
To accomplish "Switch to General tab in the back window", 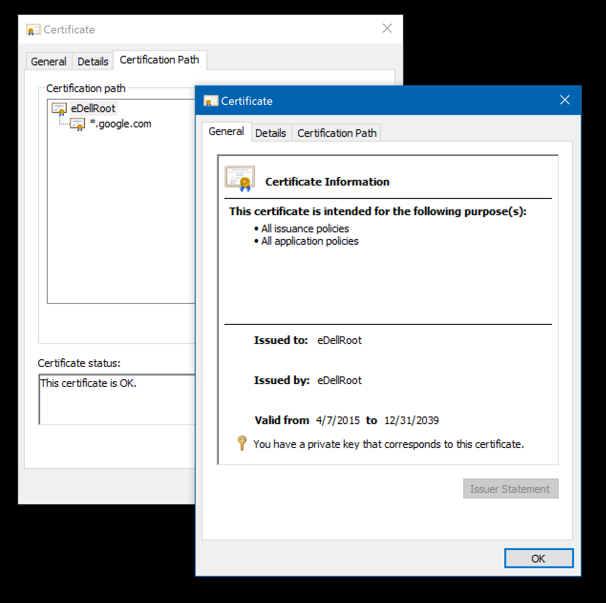I will [x=49, y=62].
